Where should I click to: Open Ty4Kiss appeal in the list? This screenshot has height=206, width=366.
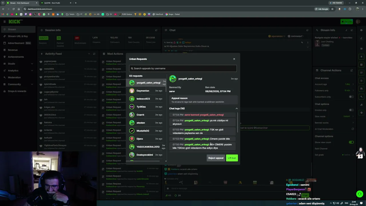point(146,107)
